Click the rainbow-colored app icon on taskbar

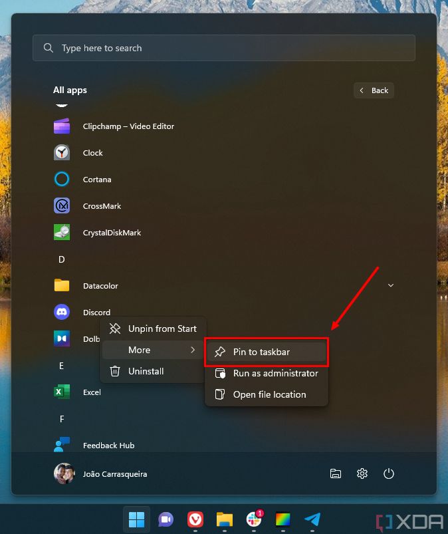[x=283, y=519]
